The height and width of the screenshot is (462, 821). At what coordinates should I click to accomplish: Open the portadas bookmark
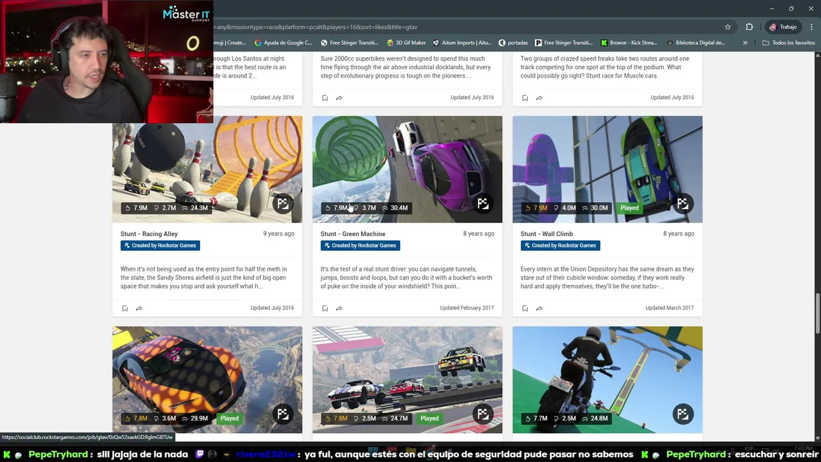tap(513, 43)
